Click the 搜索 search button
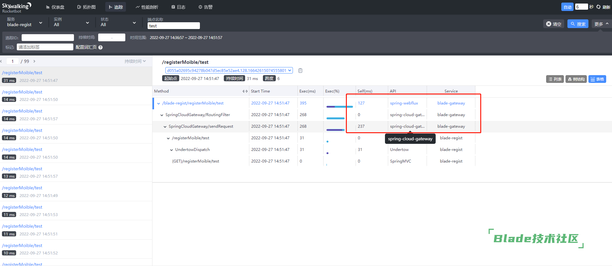 (x=578, y=24)
